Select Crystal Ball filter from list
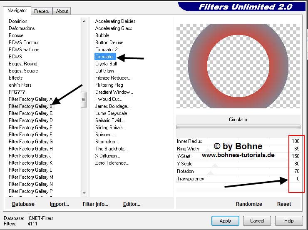Viewport: 308px width, 230px height. [x=106, y=64]
